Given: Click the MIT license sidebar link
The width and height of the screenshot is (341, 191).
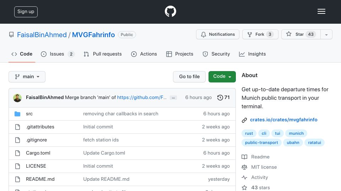Looking at the screenshot, I should [264, 167].
